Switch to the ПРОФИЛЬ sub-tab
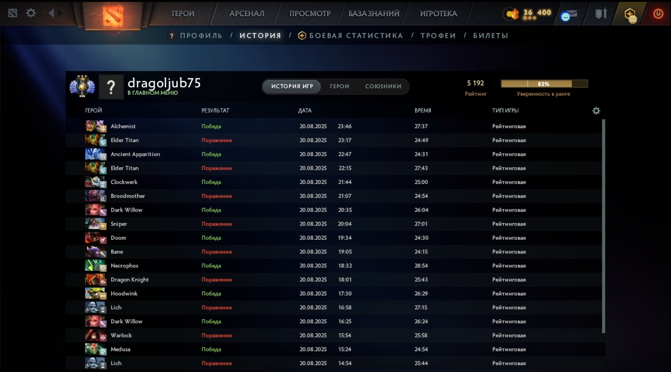 (201, 36)
